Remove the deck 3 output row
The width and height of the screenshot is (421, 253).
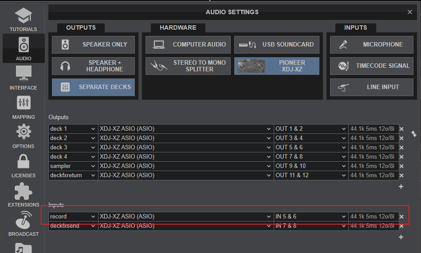click(x=401, y=148)
